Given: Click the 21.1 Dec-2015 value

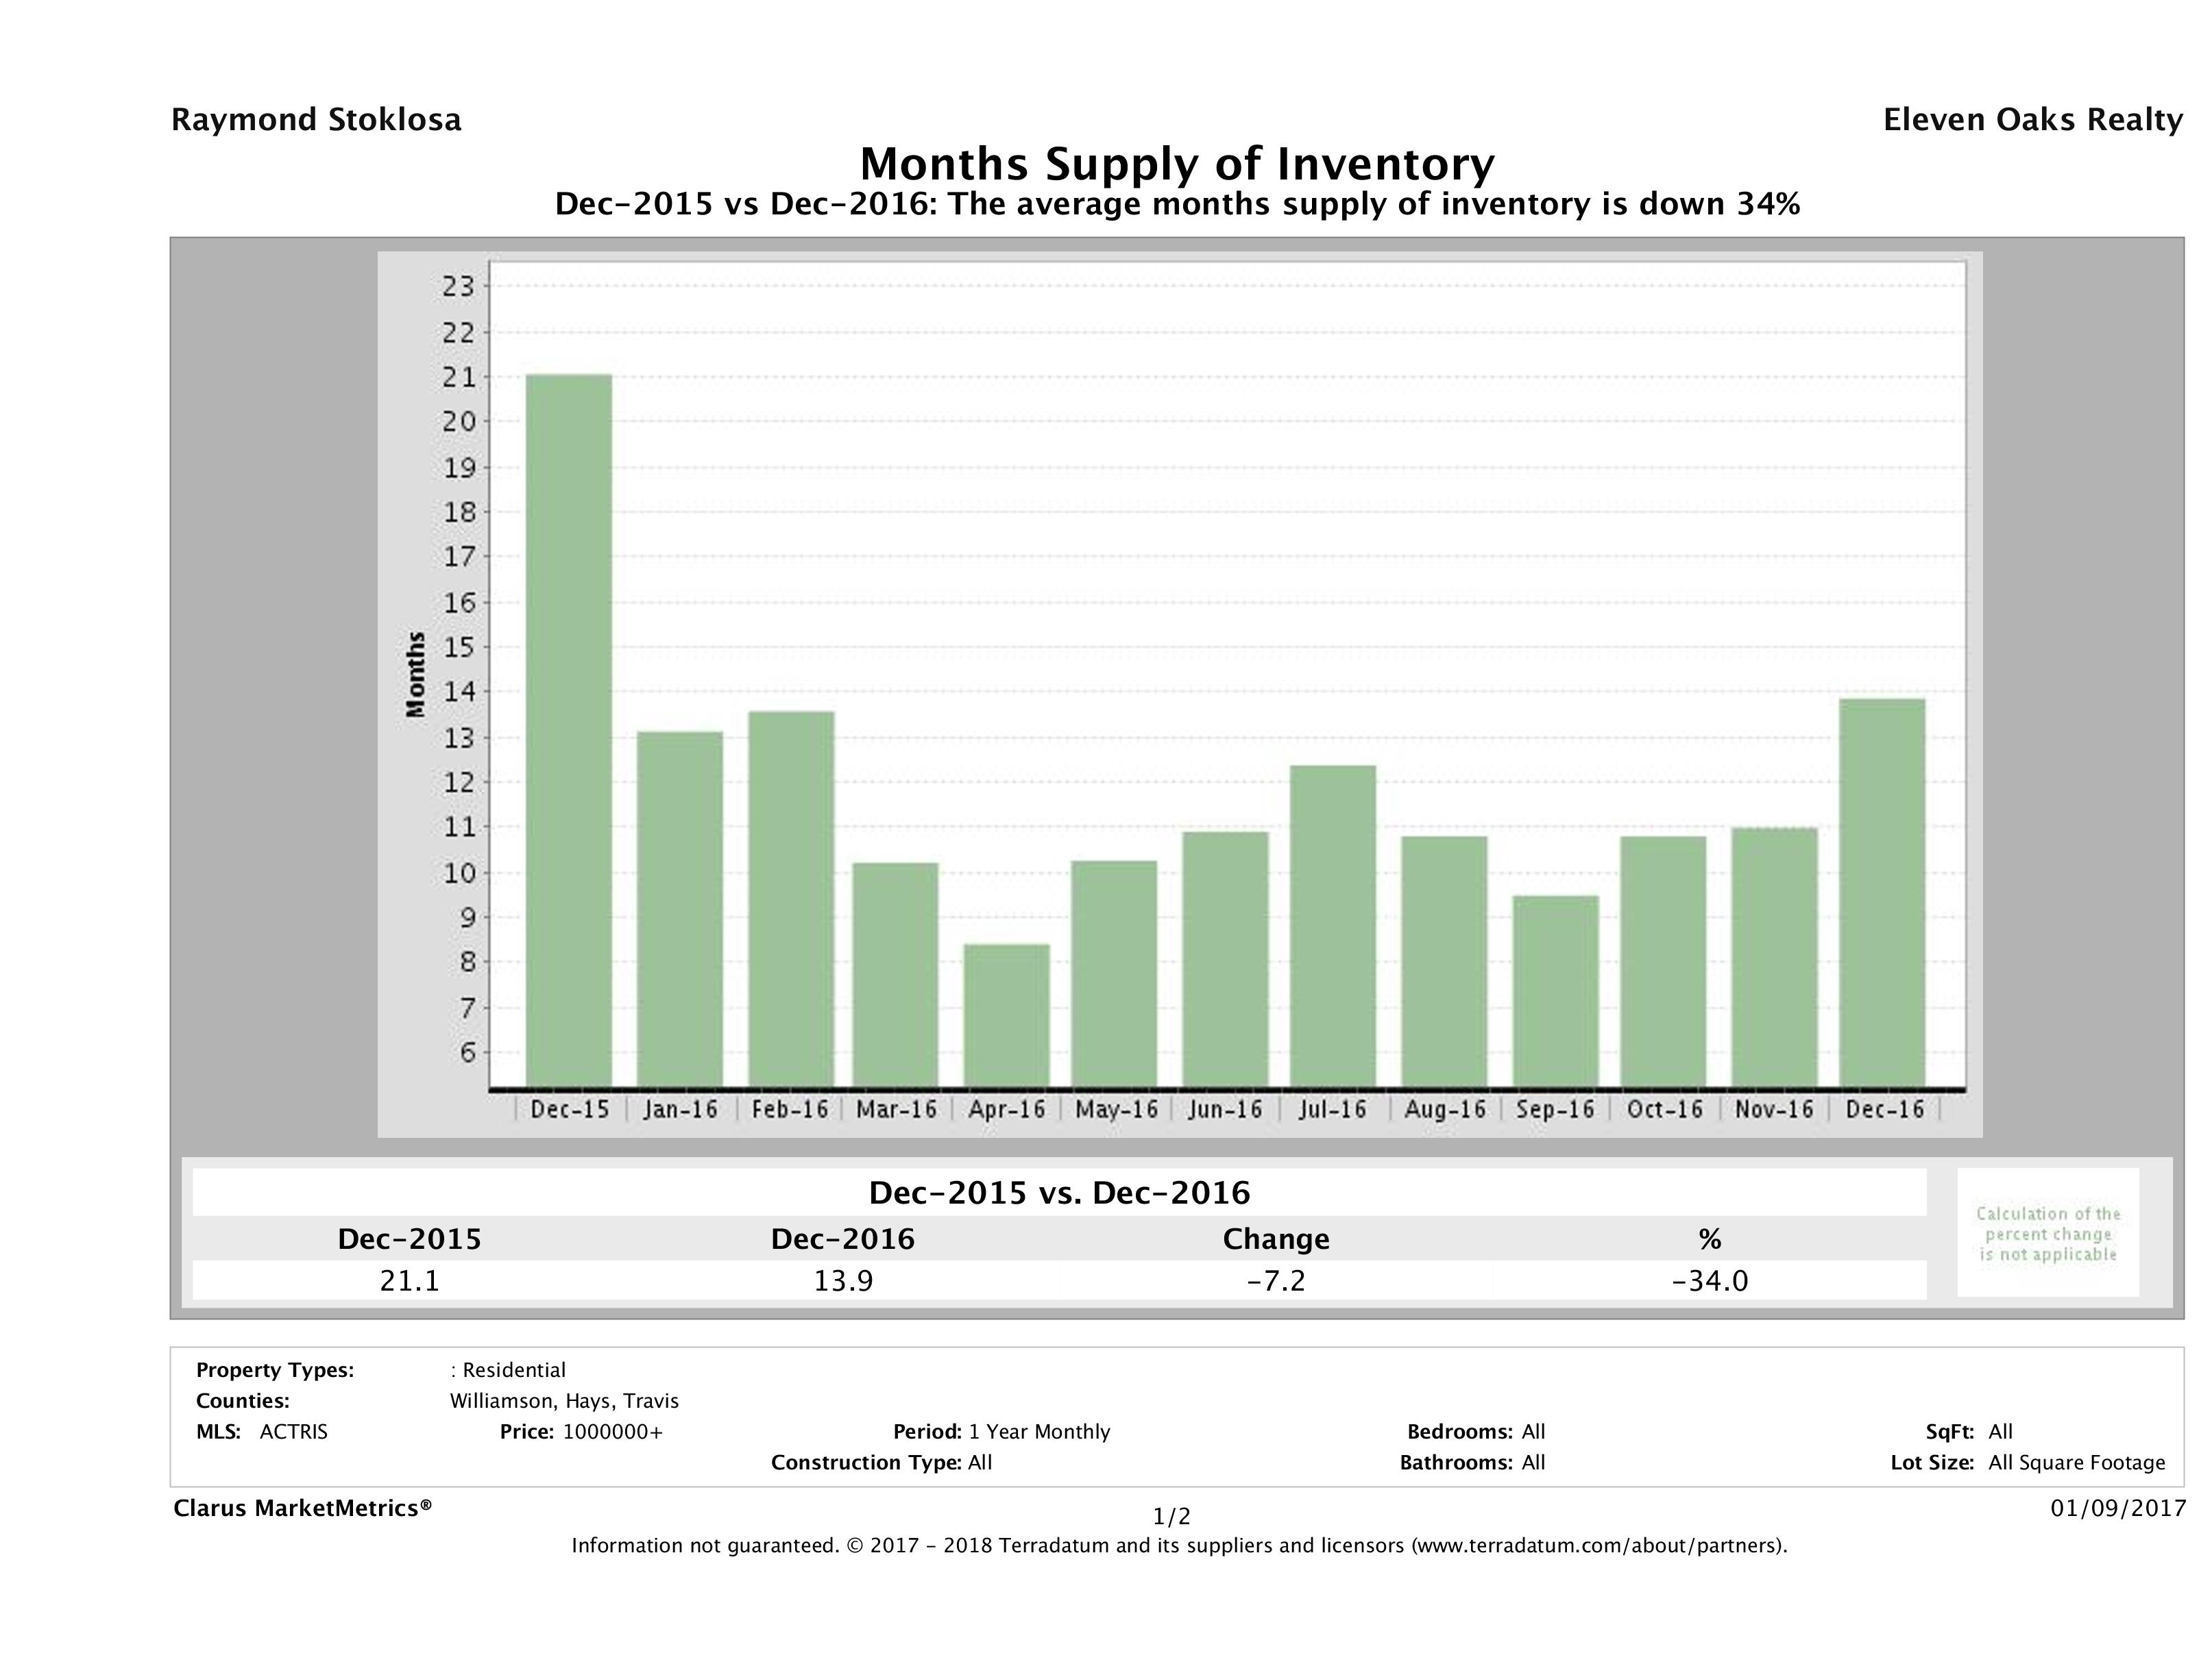Looking at the screenshot, I should tap(409, 1281).
